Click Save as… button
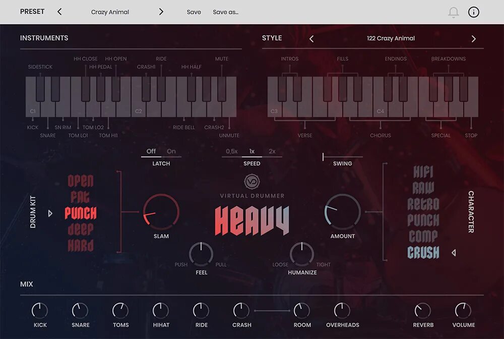The width and height of the screenshot is (504, 339). click(225, 12)
